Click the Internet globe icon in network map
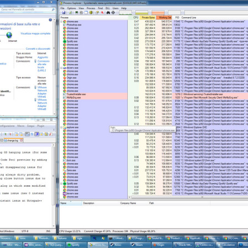Screen dimensions: 248x248 coord(9,35)
